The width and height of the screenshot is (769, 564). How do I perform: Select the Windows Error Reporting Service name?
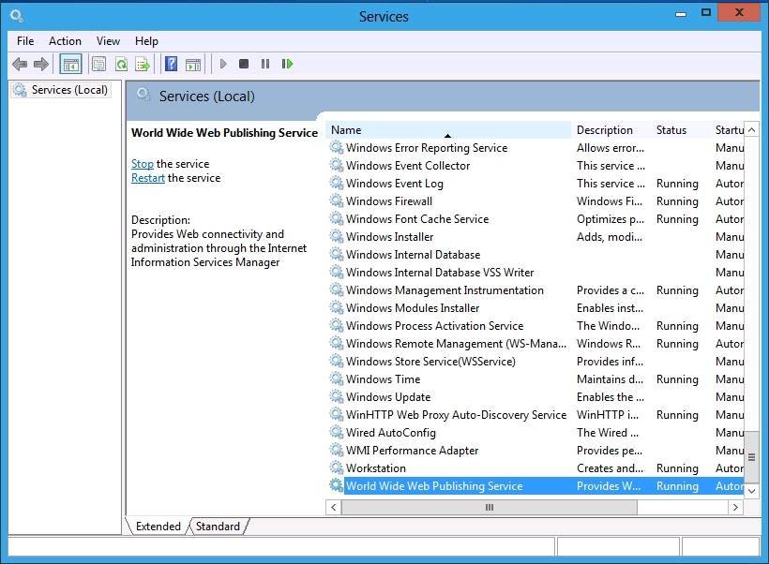click(427, 147)
